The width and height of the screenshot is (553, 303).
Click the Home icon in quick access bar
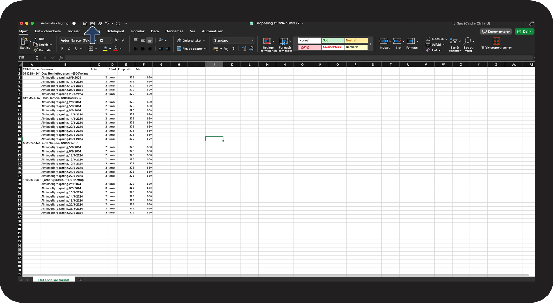(85, 23)
